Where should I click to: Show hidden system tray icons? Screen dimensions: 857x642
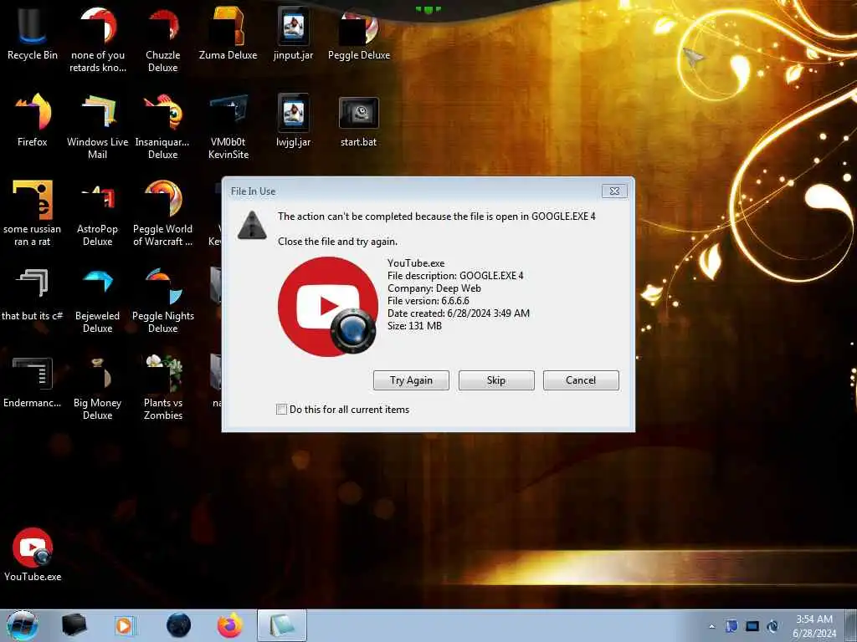coord(711,626)
